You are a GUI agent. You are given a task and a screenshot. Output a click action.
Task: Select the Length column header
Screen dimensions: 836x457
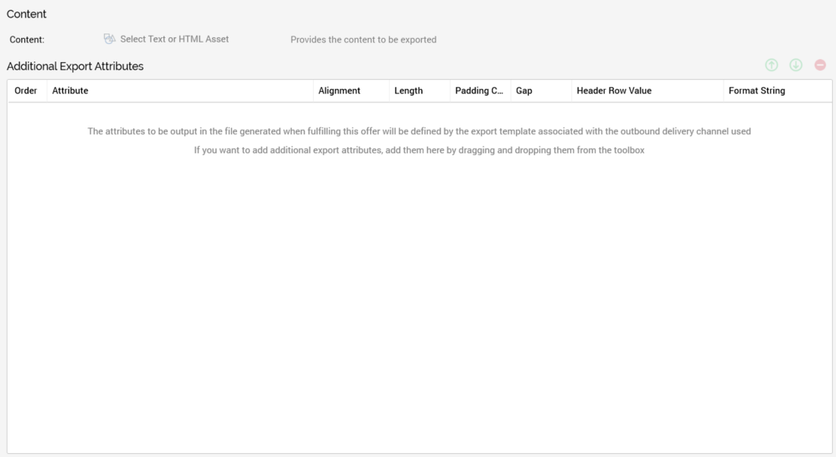pyautogui.click(x=408, y=90)
